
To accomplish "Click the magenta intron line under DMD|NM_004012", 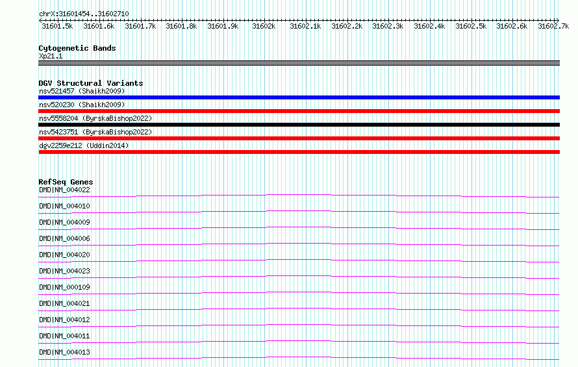I will (x=299, y=324).
